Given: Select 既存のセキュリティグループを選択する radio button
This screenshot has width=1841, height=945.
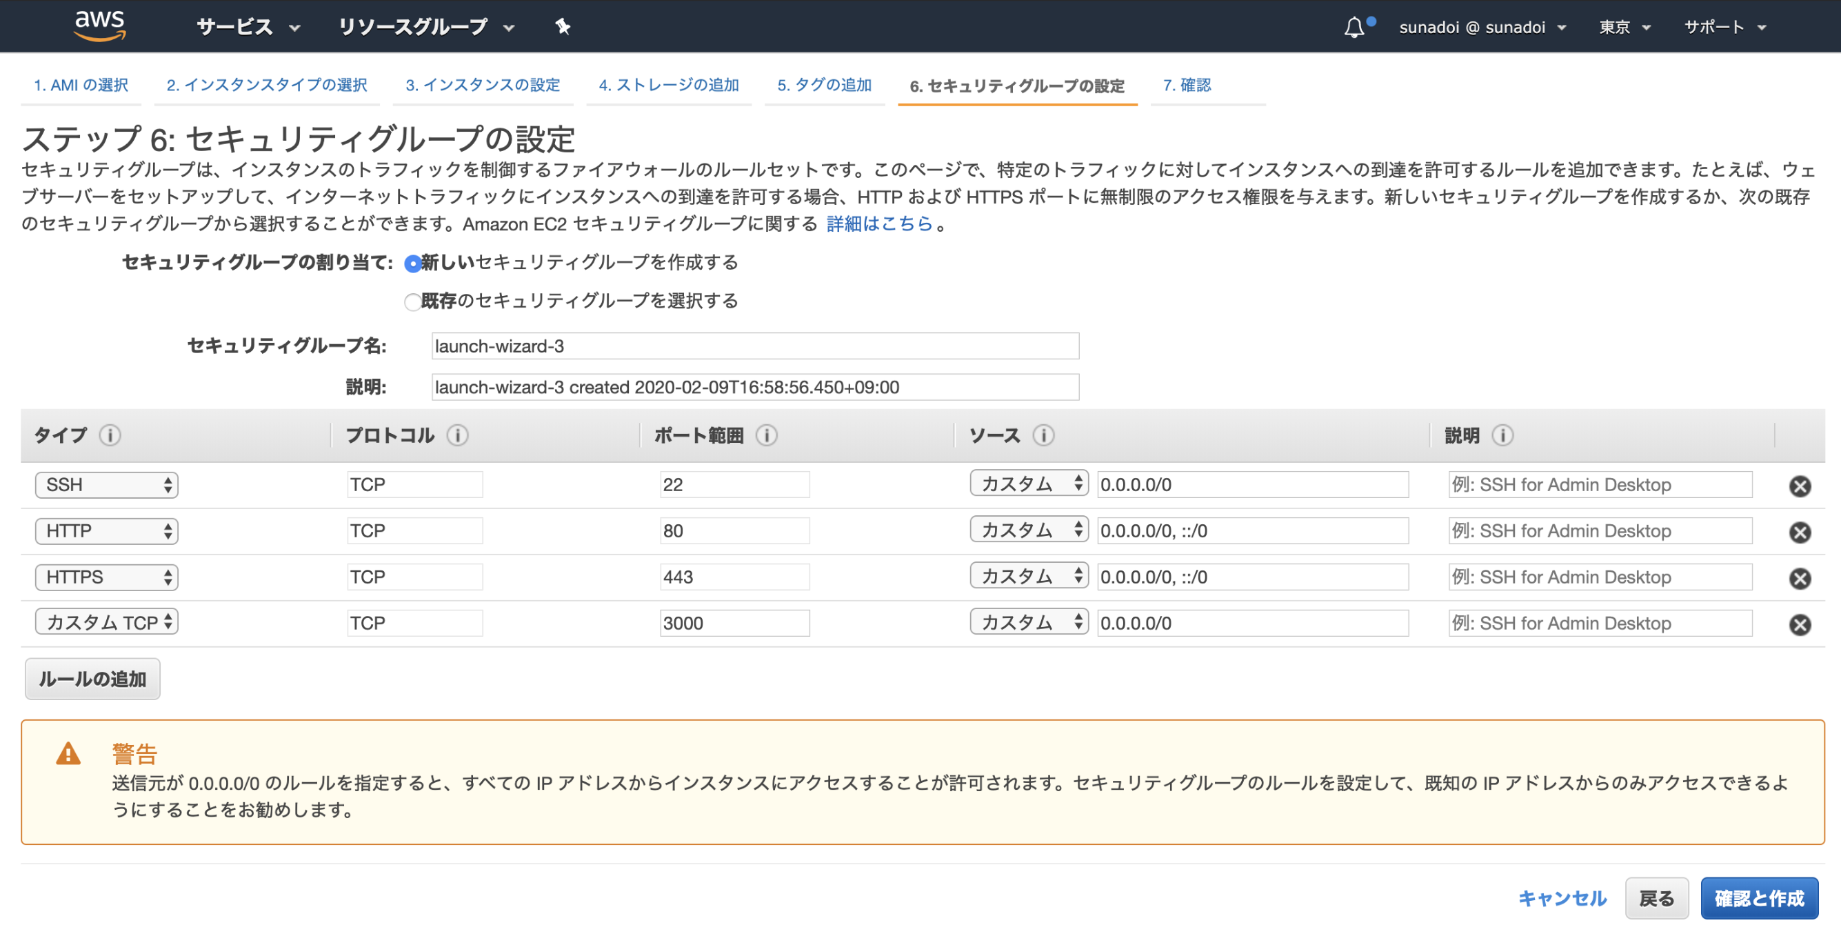Looking at the screenshot, I should 412,301.
